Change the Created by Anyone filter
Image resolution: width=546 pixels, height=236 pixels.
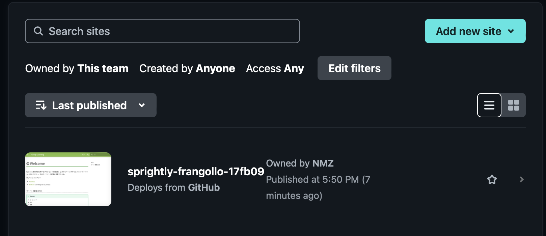point(187,68)
